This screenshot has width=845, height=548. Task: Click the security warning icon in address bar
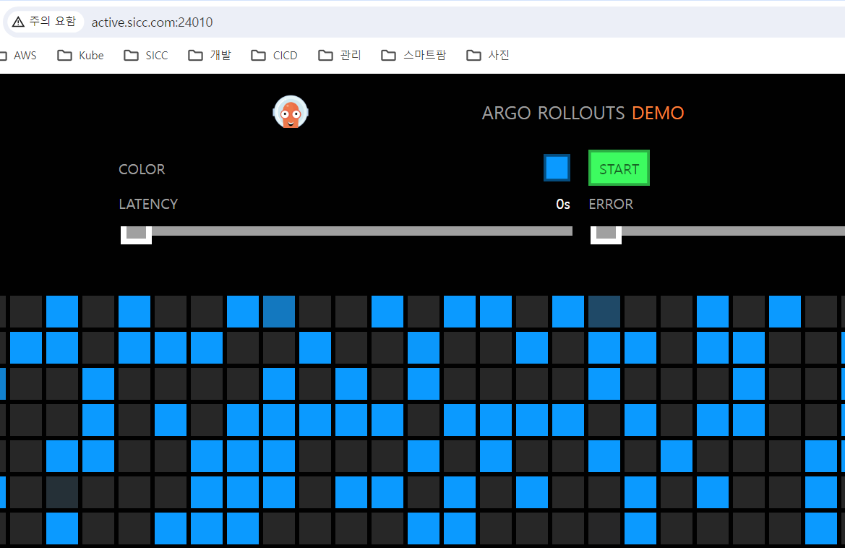pos(18,22)
